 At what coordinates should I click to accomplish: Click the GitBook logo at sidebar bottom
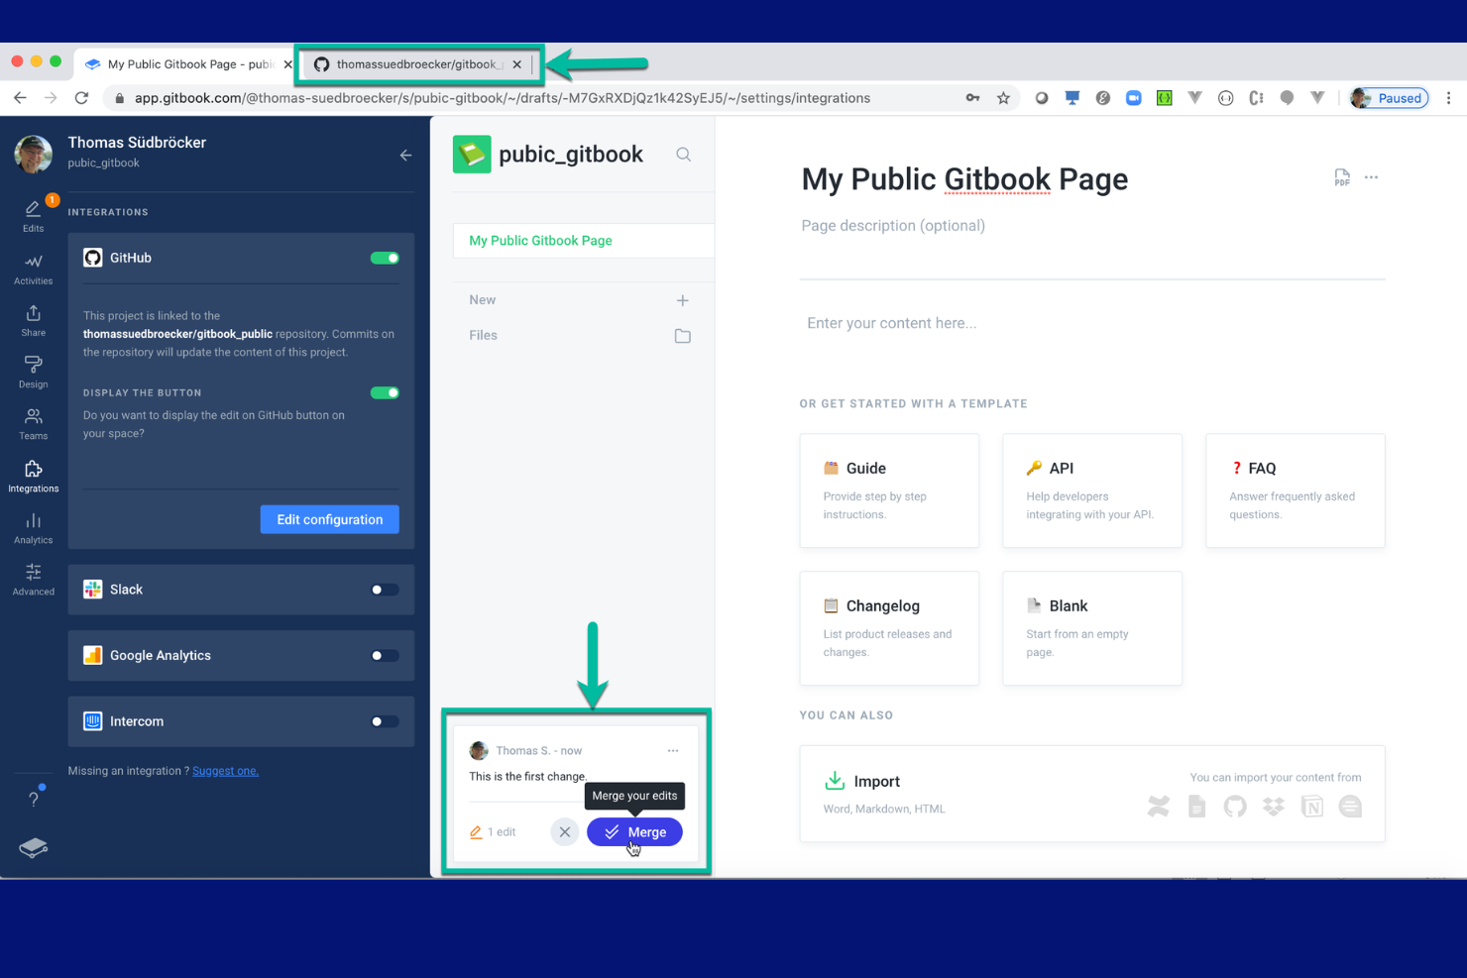point(33,847)
